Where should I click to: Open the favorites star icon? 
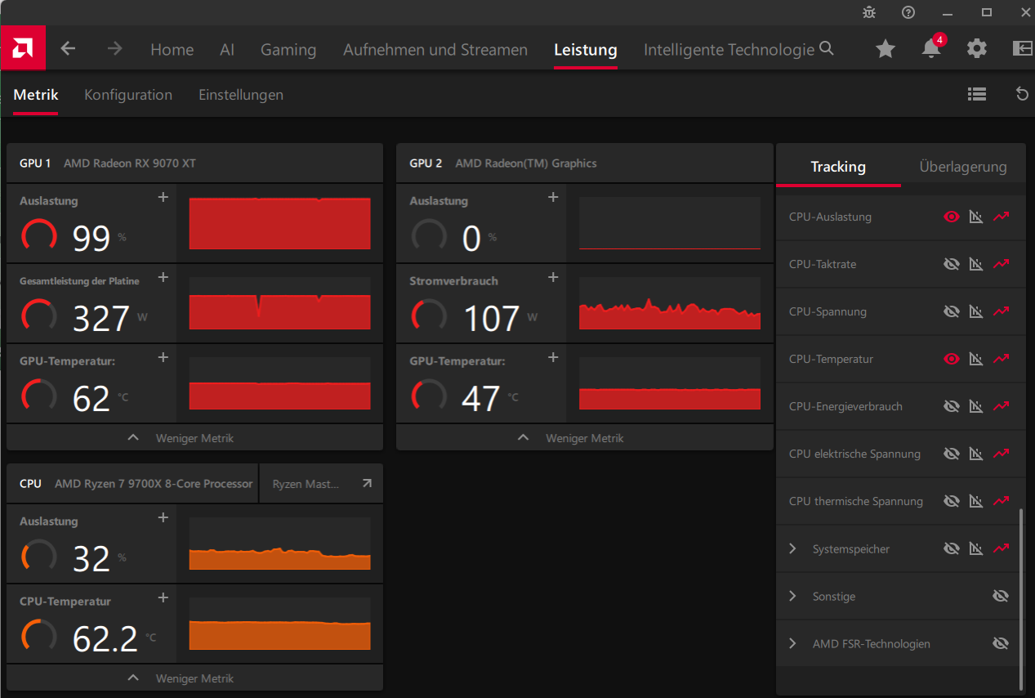[x=886, y=49]
